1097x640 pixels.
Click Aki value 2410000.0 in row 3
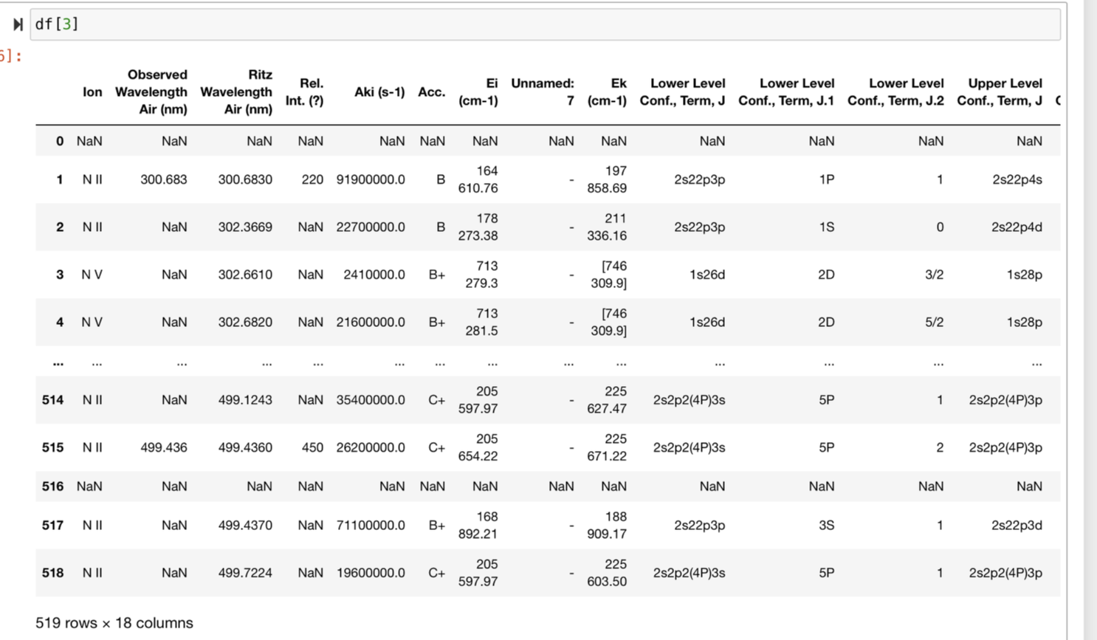(x=374, y=275)
